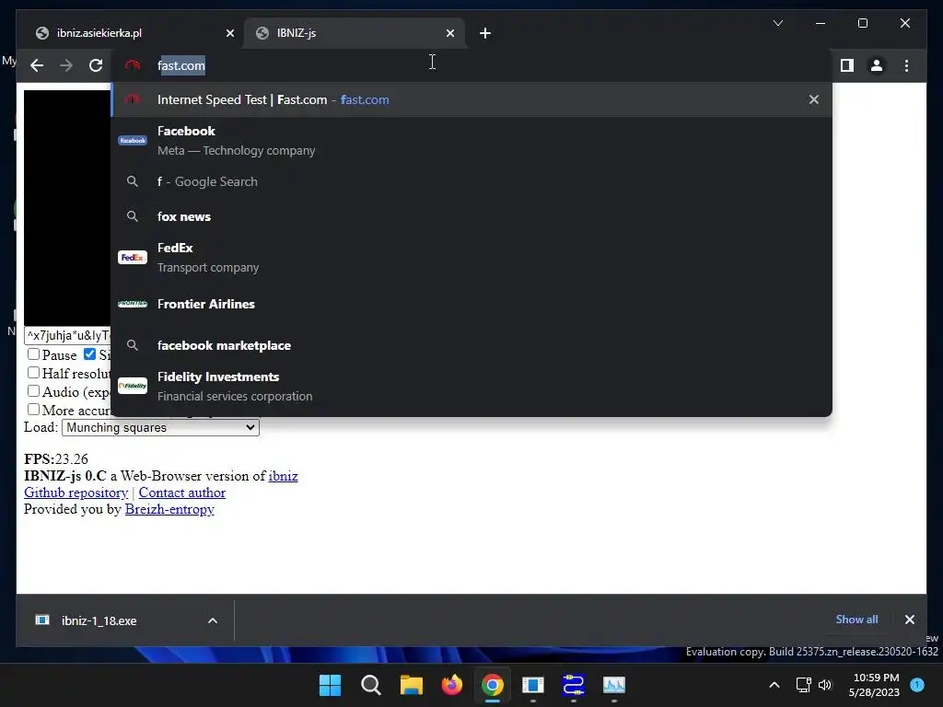This screenshot has height=707, width=943.
Task: Pick the facebook marketplace suggestion
Action: click(471, 346)
